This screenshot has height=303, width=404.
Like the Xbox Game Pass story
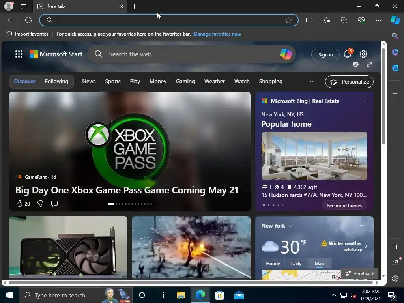tap(19, 204)
